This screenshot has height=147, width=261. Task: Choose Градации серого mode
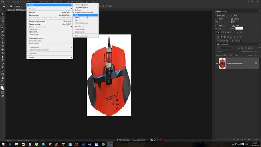pos(85,7)
